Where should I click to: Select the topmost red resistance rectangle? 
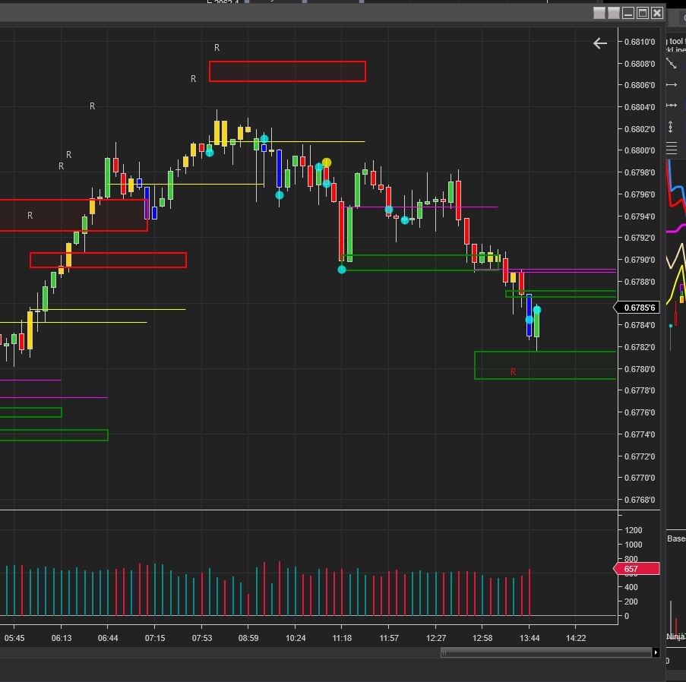click(x=287, y=71)
